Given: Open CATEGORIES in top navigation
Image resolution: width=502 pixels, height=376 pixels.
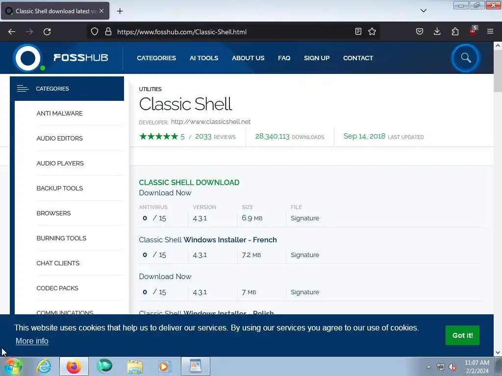Looking at the screenshot, I should (156, 58).
